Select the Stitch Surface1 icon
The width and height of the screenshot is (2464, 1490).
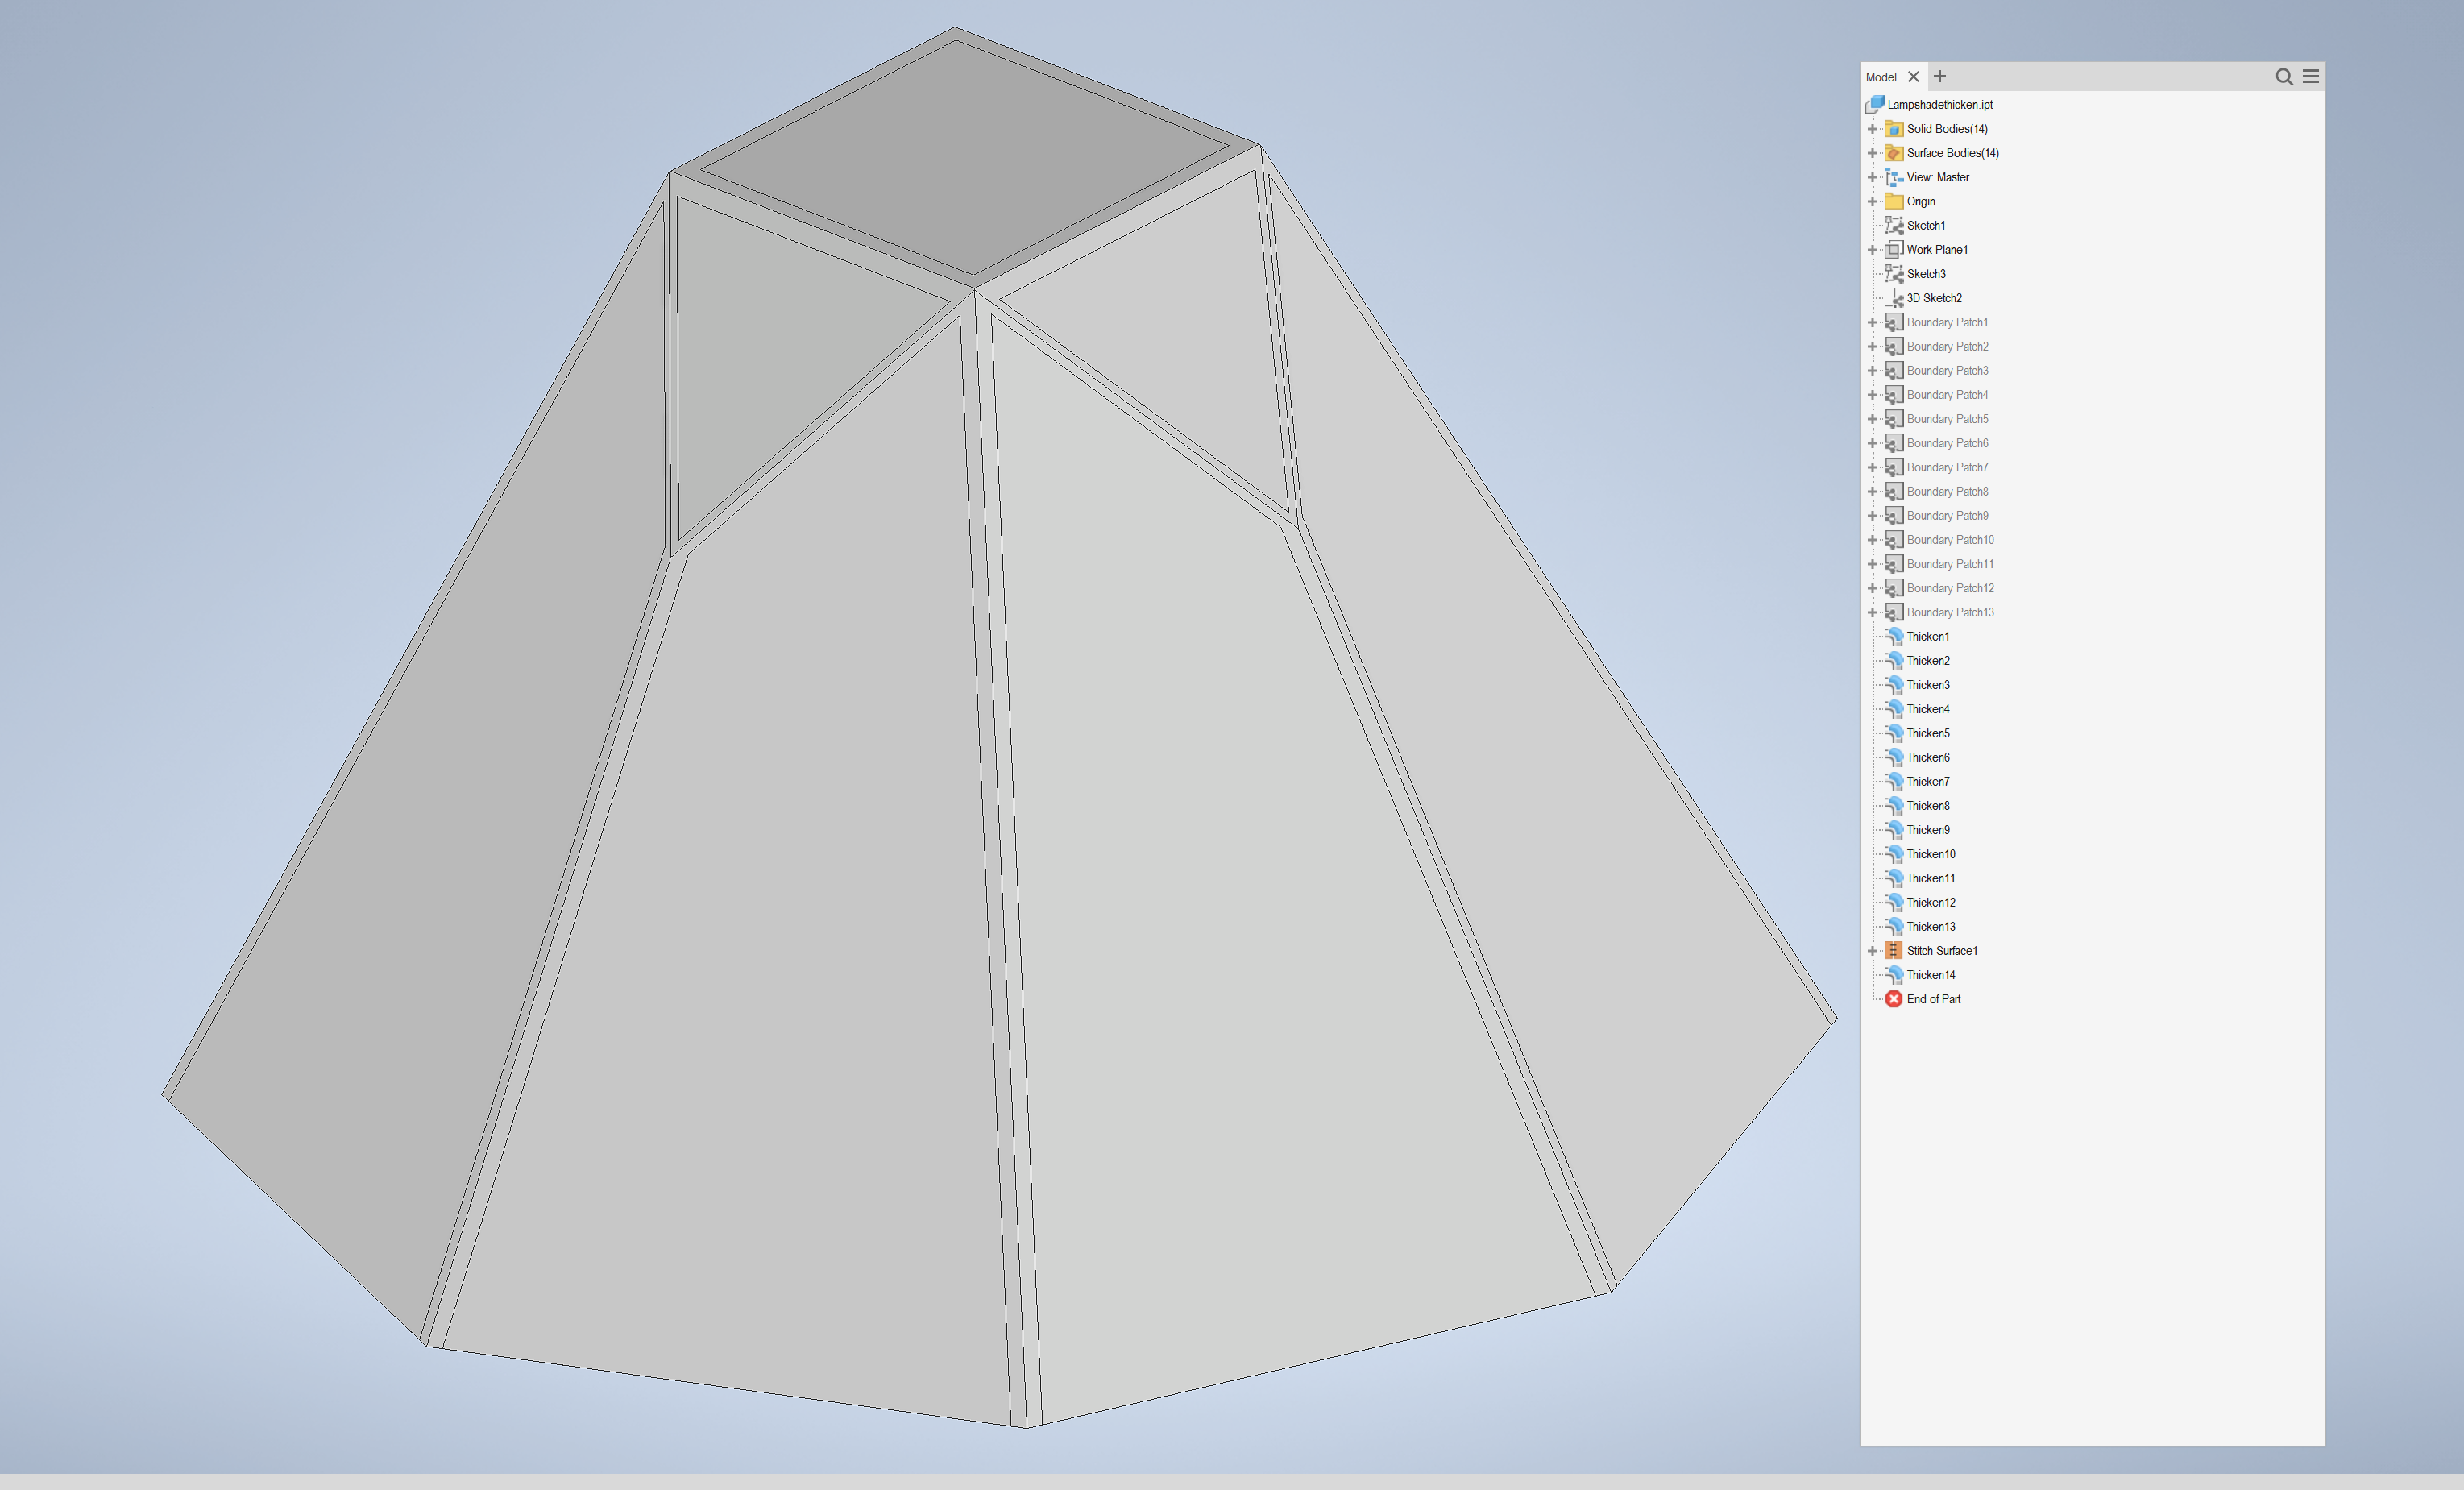click(1893, 950)
